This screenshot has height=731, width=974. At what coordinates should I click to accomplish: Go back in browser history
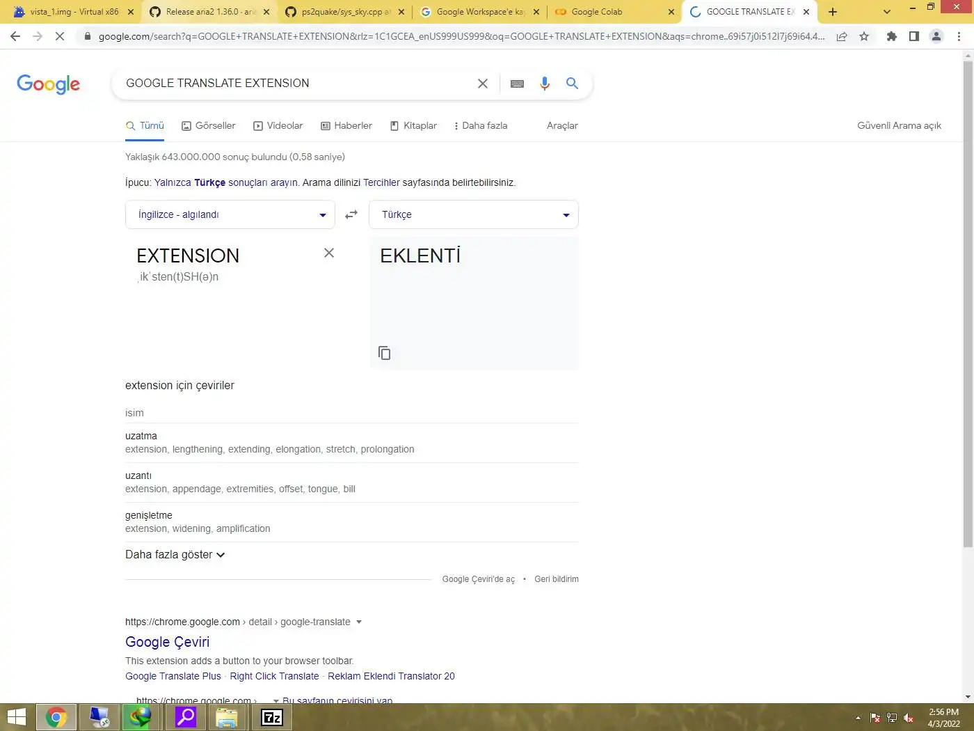(15, 36)
